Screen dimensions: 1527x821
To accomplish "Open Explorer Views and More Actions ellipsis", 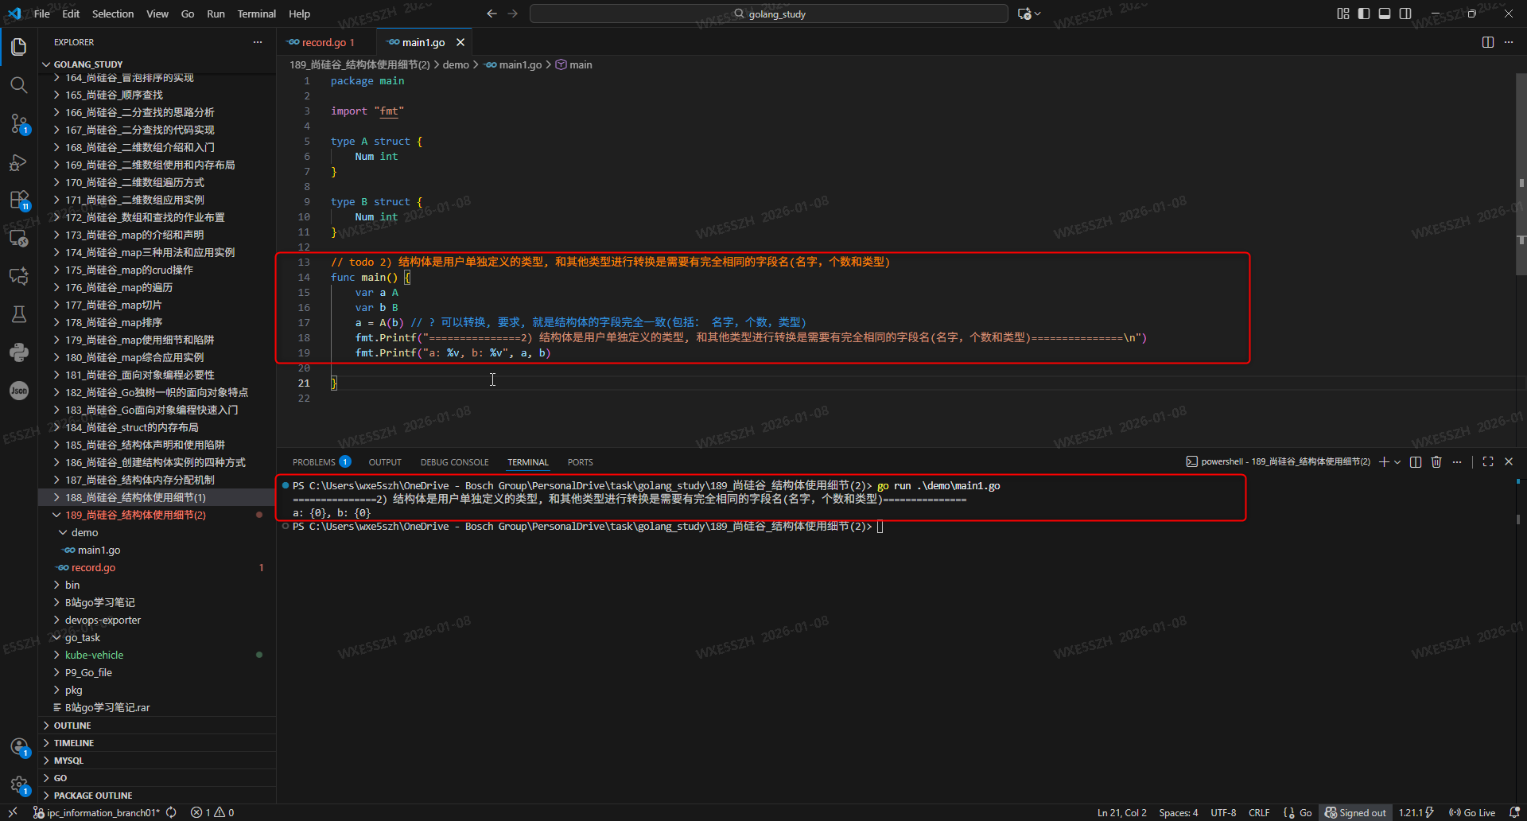I will (x=258, y=42).
